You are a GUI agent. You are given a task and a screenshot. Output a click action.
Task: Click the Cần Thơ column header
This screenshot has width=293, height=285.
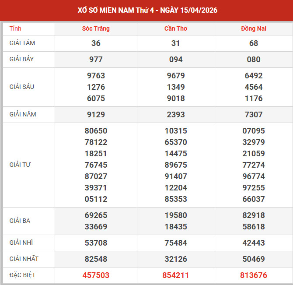click(176, 28)
